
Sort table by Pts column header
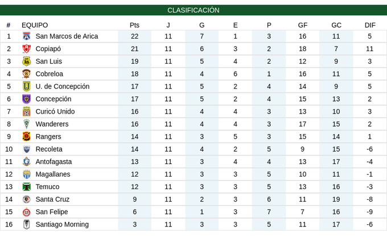134,25
